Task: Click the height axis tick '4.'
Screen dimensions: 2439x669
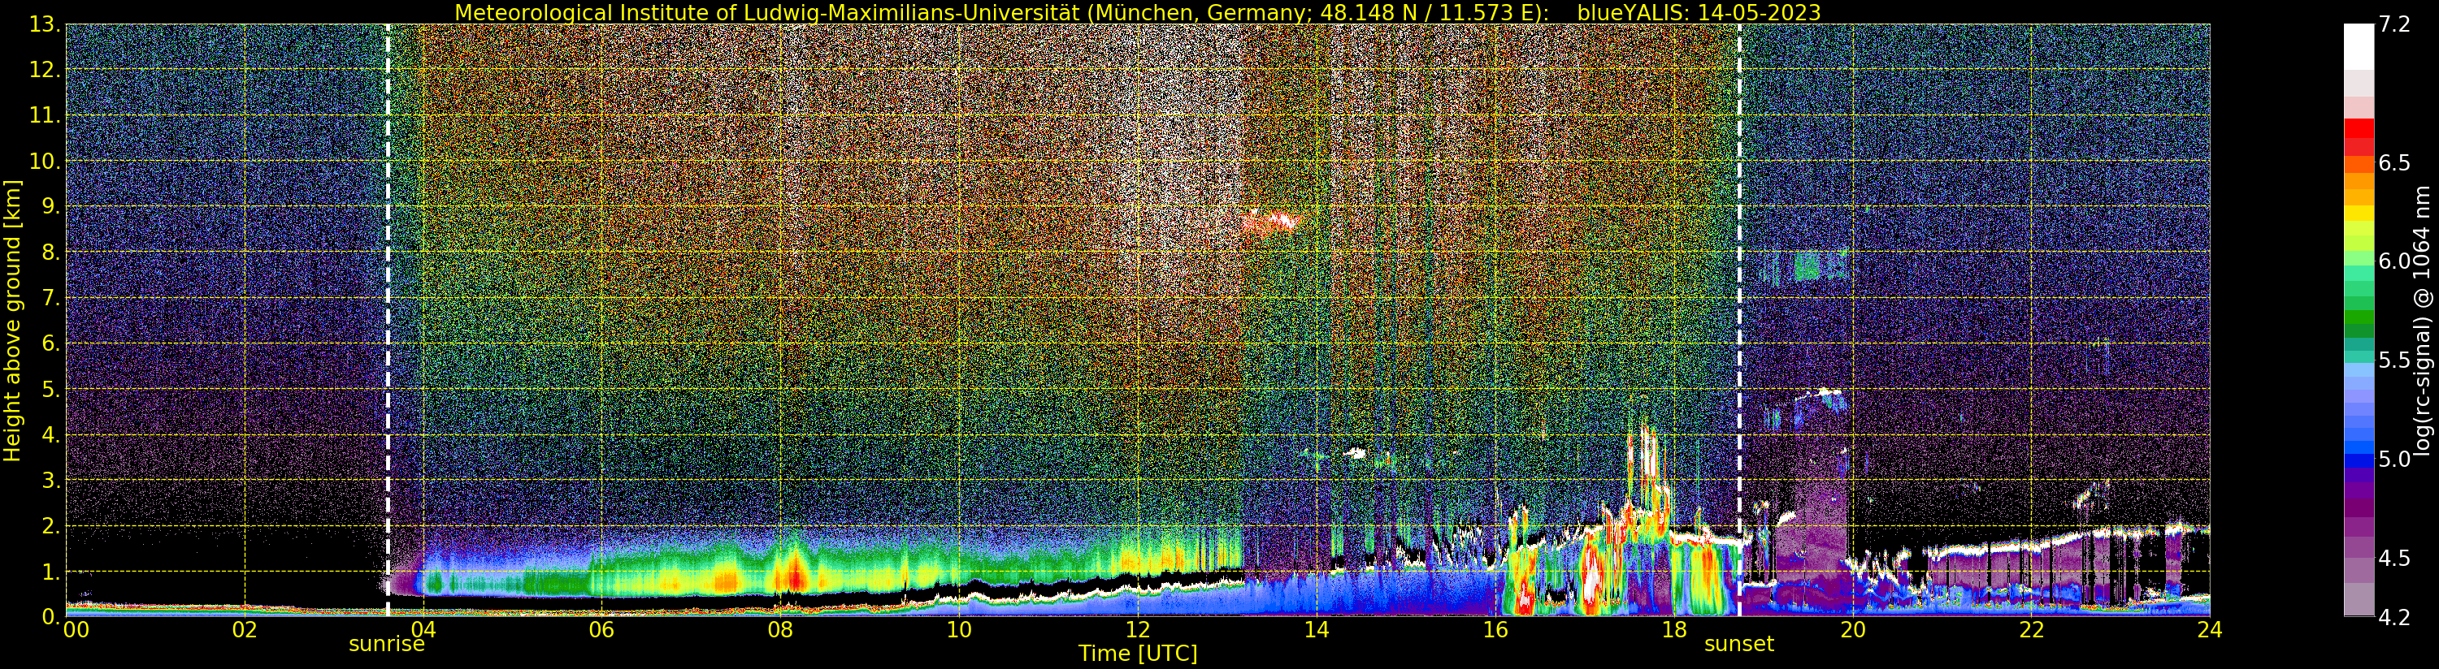Action: (x=50, y=434)
